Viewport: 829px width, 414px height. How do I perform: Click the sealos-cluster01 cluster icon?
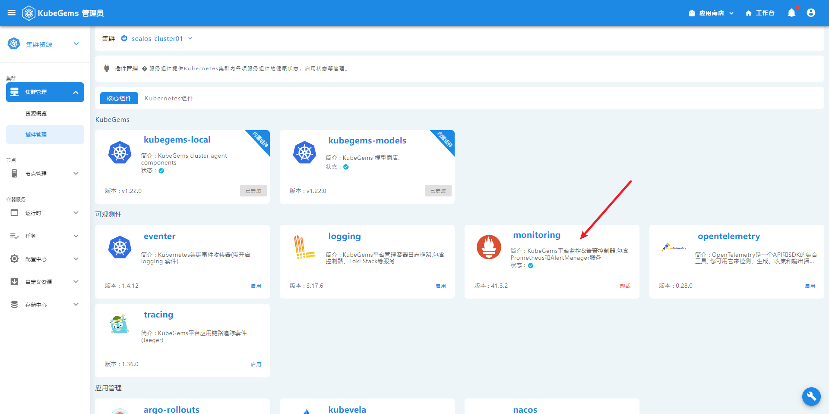(x=124, y=38)
